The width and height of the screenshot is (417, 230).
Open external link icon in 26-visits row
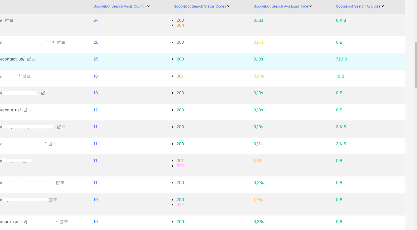tap(59, 43)
